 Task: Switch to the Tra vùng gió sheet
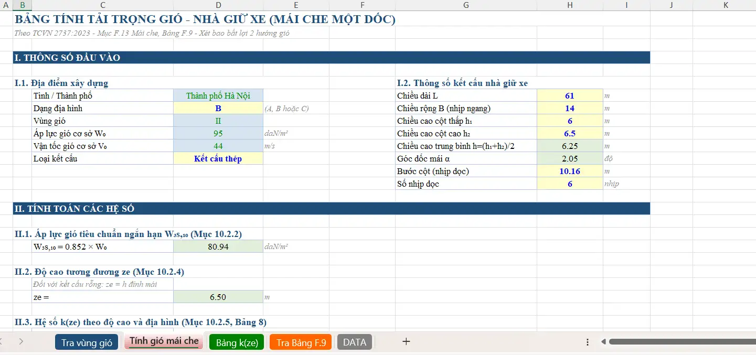87,341
